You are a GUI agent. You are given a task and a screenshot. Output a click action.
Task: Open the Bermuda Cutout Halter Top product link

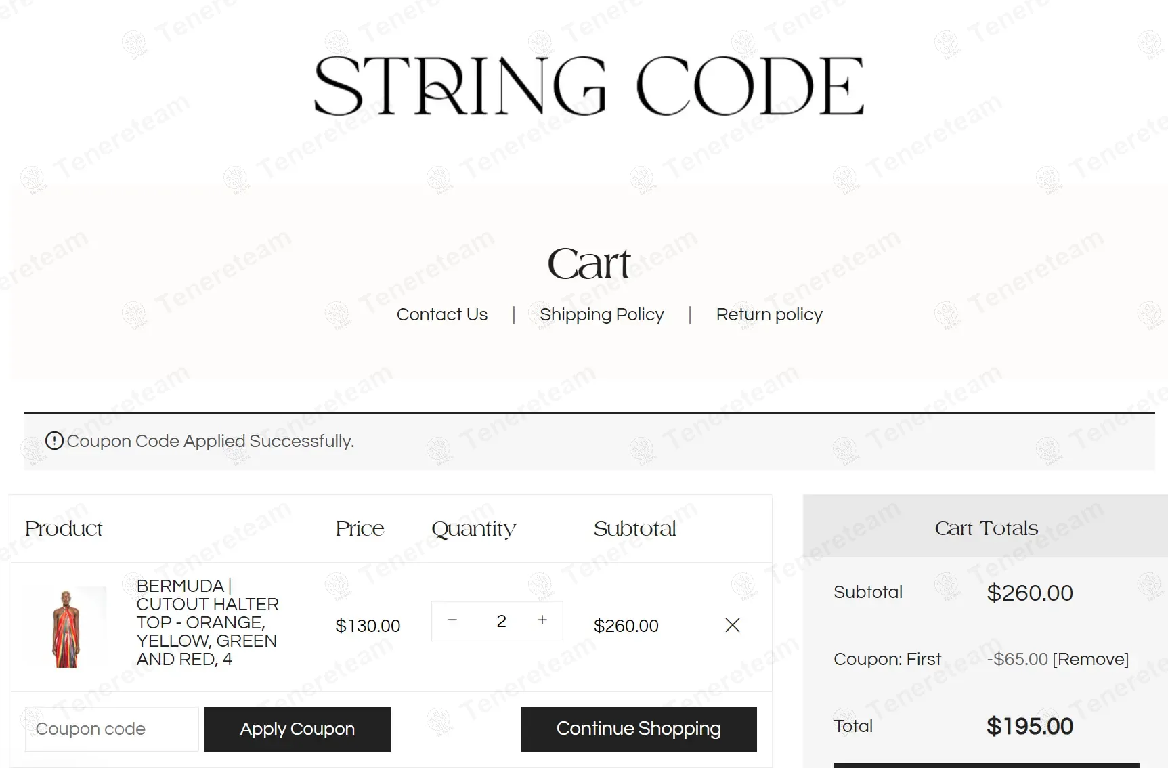(207, 622)
